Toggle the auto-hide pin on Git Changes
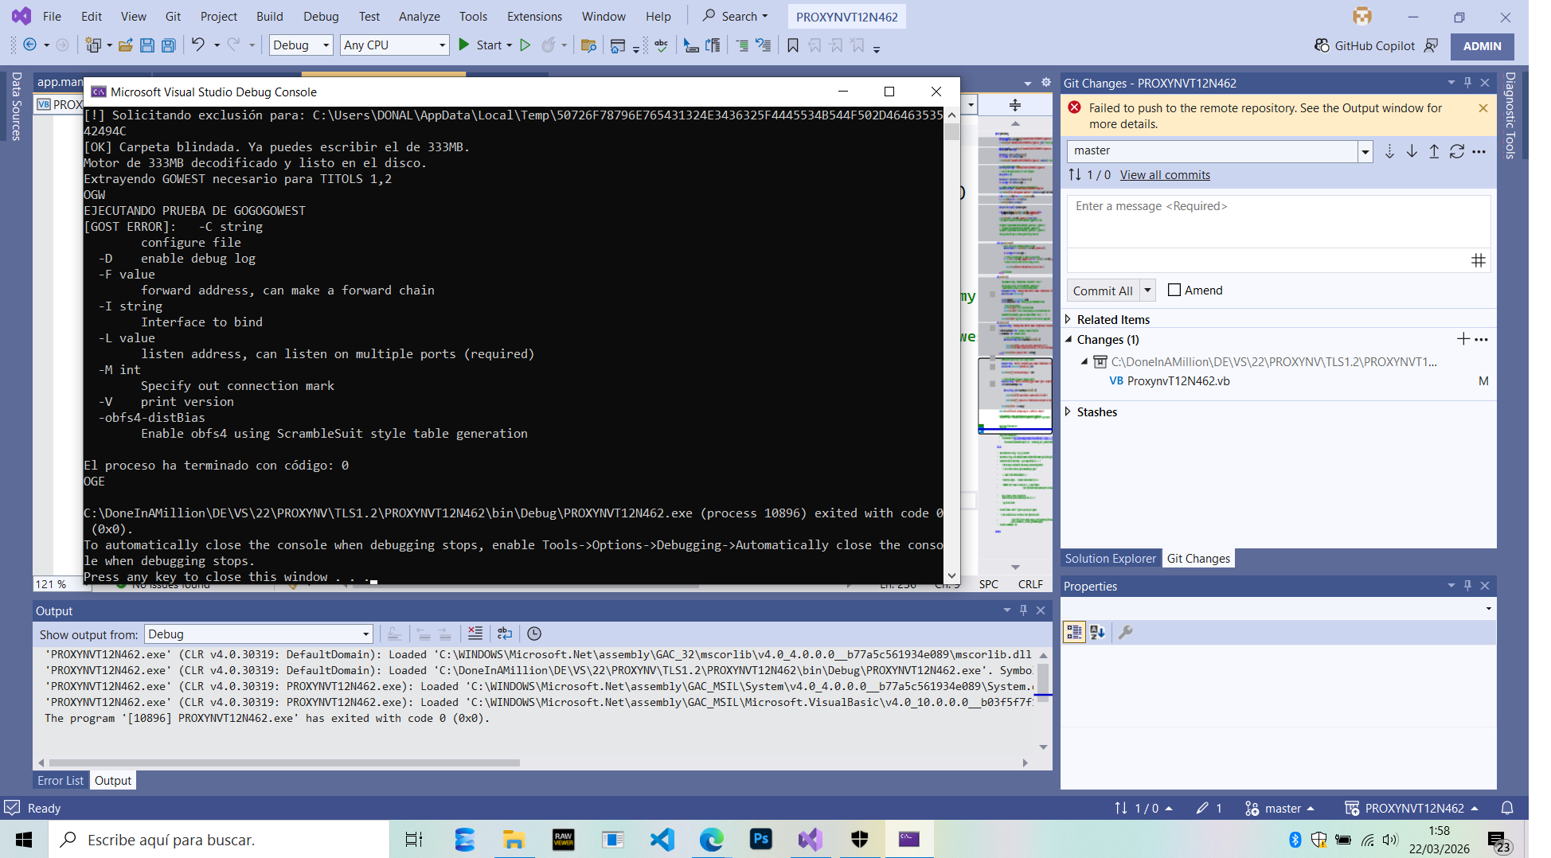The width and height of the screenshot is (1551, 858). pyautogui.click(x=1467, y=82)
